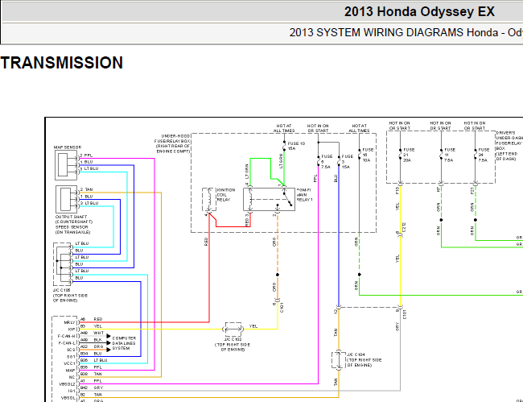Click the 'A1 PPL' wire label

pos(91,381)
